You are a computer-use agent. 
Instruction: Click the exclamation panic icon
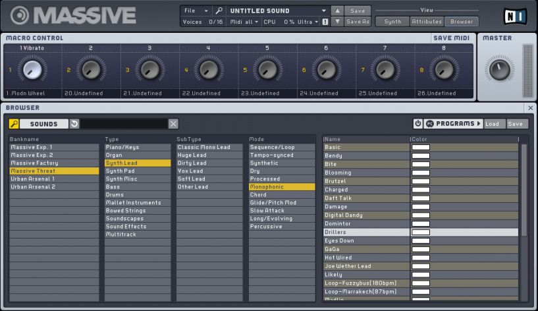[x=325, y=22]
